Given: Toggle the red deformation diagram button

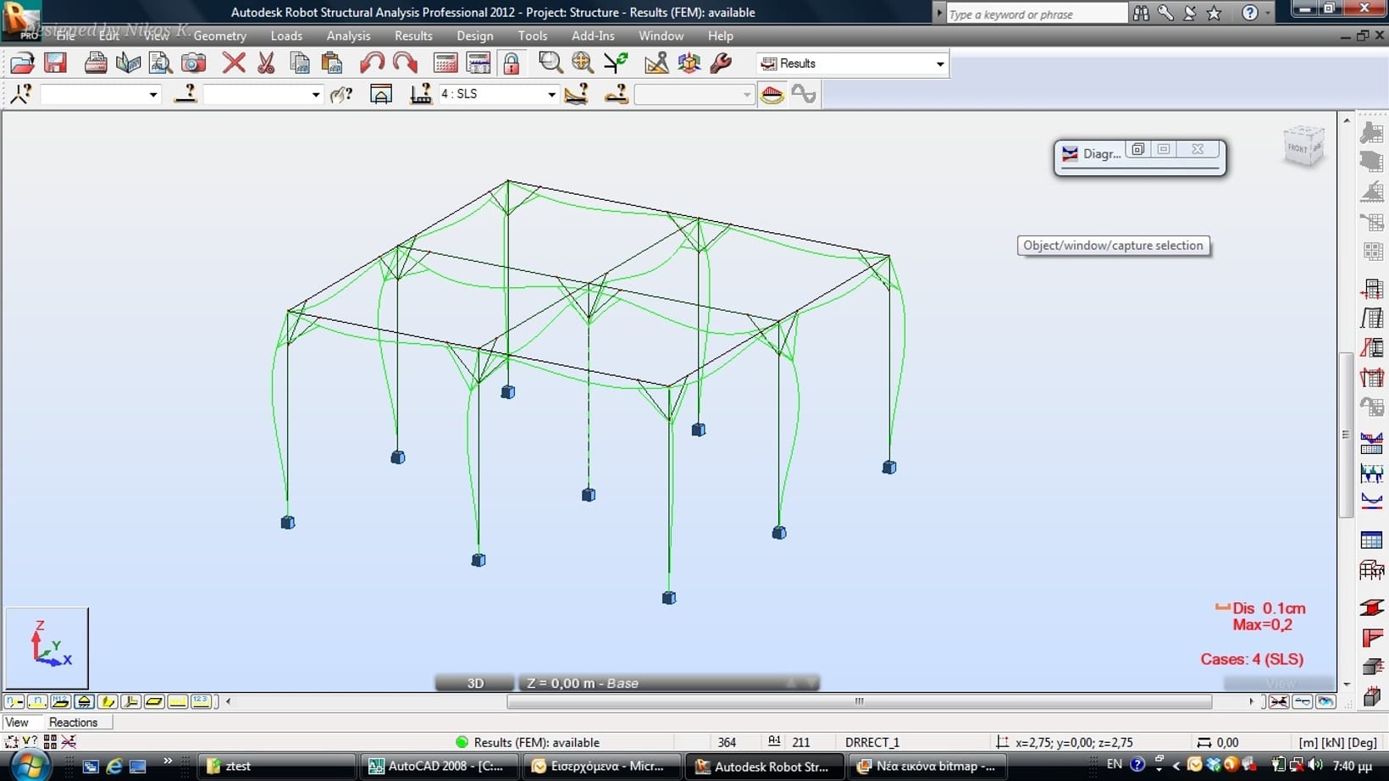Looking at the screenshot, I should point(772,94).
